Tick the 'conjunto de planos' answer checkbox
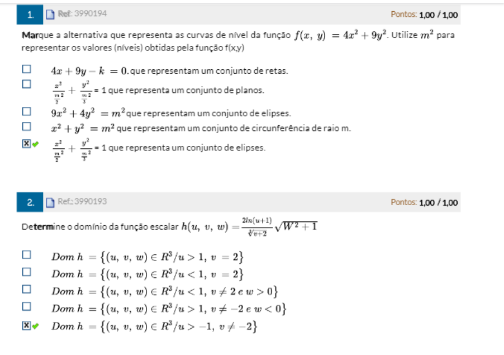This screenshot has height=355, width=504. (26, 84)
